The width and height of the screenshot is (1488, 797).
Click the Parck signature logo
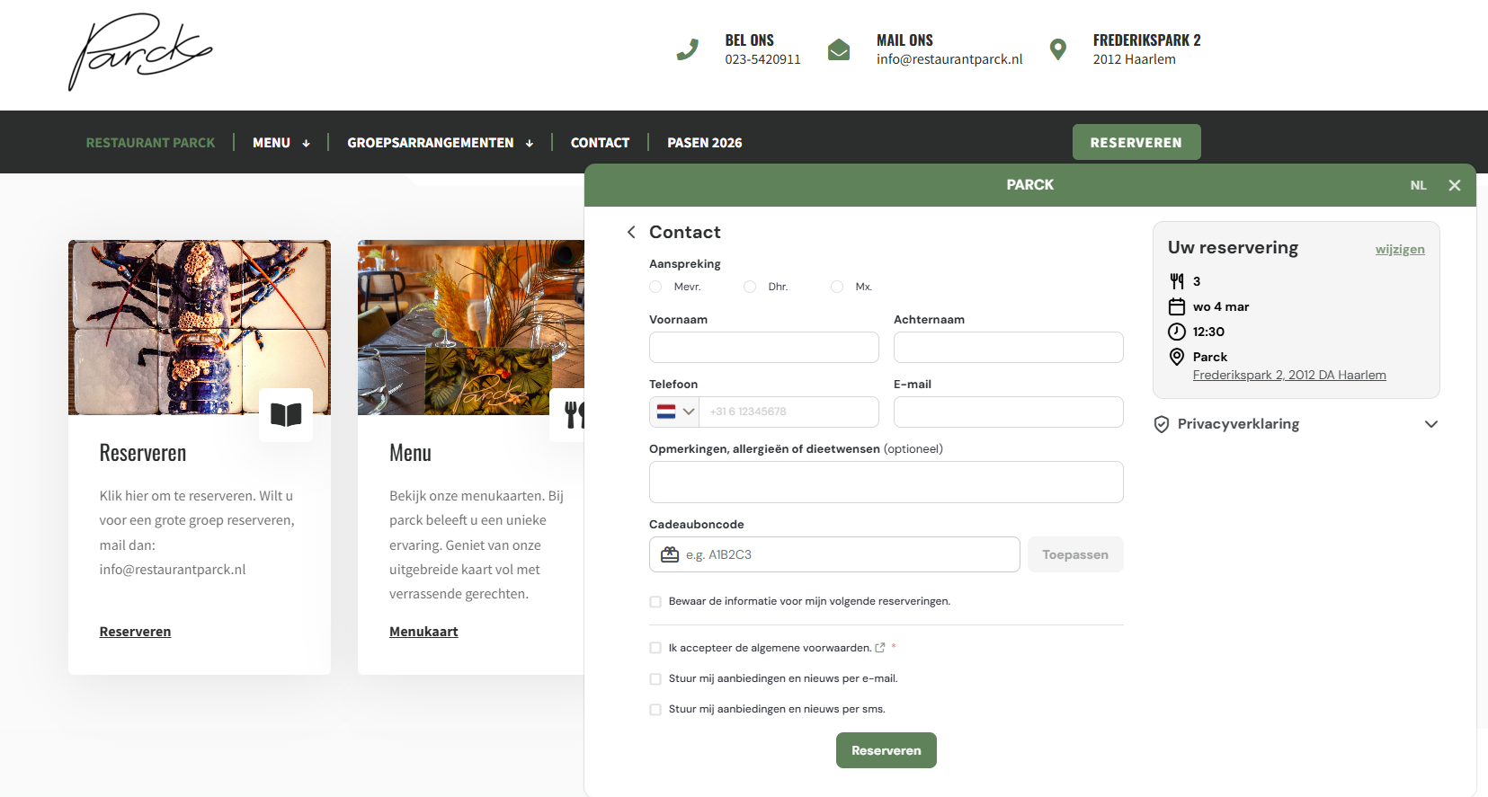(139, 52)
